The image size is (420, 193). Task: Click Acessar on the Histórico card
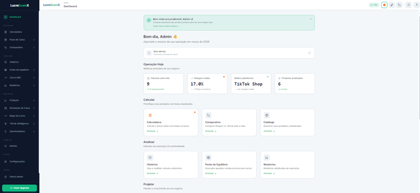click(x=152, y=173)
